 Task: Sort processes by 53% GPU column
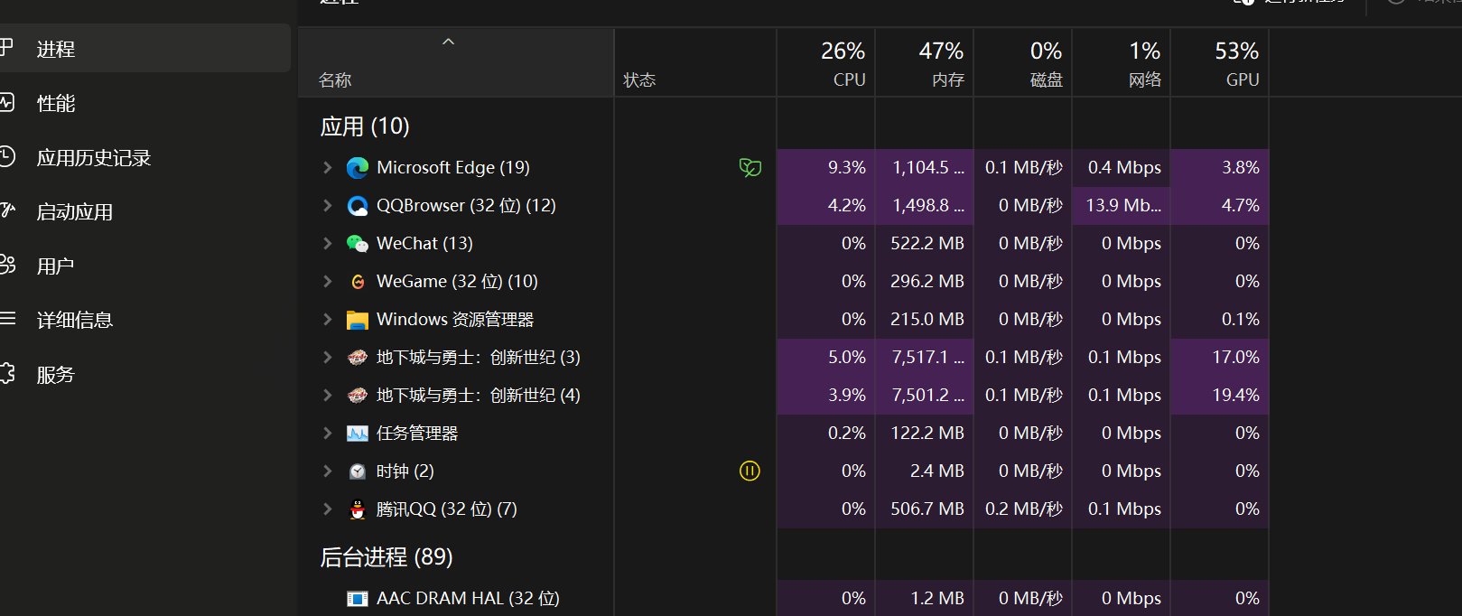click(1219, 63)
